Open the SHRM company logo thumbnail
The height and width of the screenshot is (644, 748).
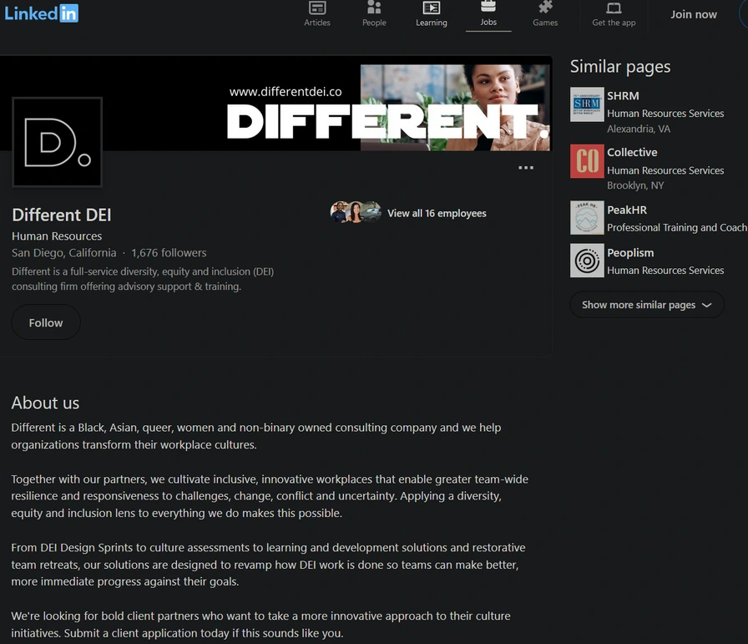587,104
